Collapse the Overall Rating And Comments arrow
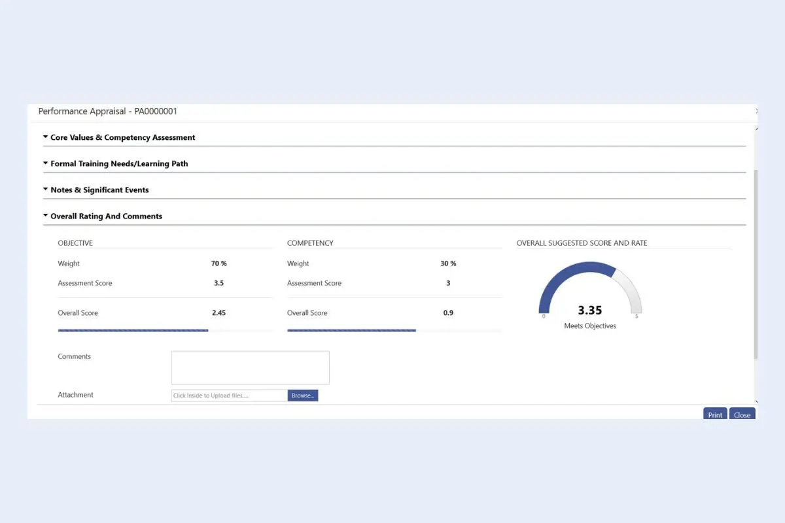 [x=46, y=216]
